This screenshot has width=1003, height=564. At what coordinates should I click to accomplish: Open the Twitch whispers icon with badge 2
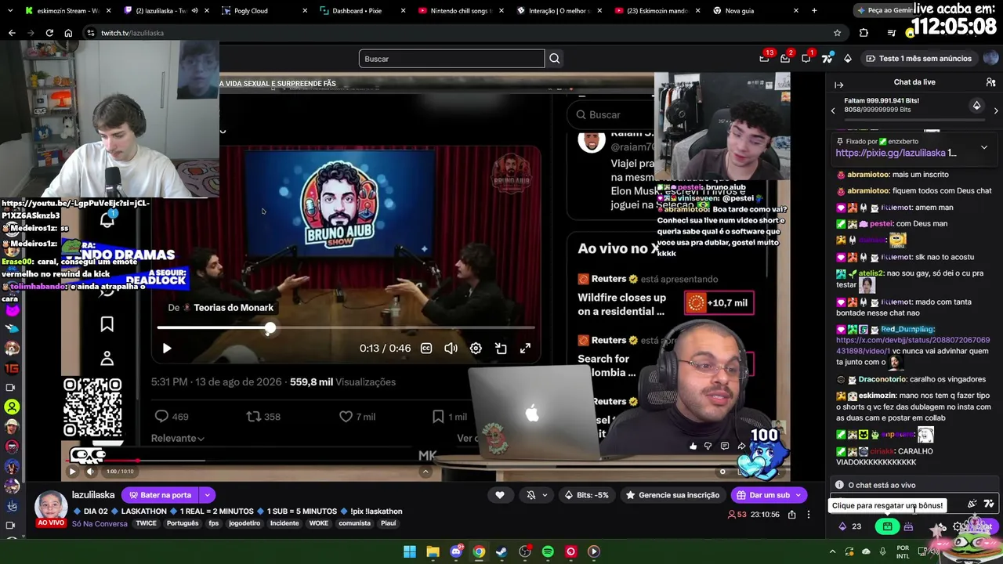pos(785,58)
